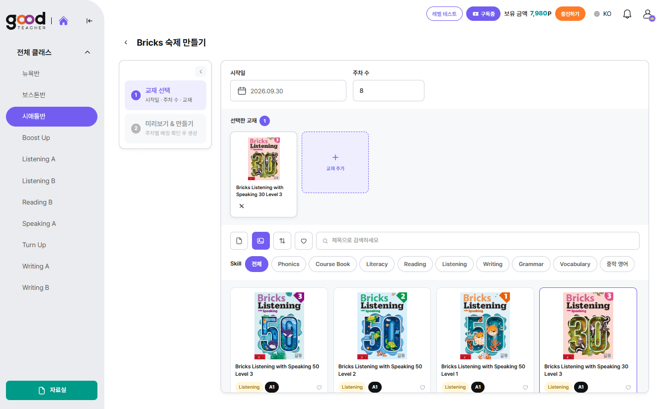Select the Course Book skill filter

click(333, 264)
